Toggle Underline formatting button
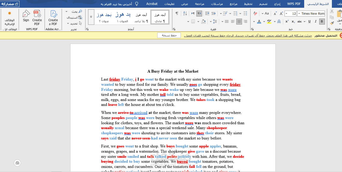This screenshot has height=172, width=342. click(310, 21)
